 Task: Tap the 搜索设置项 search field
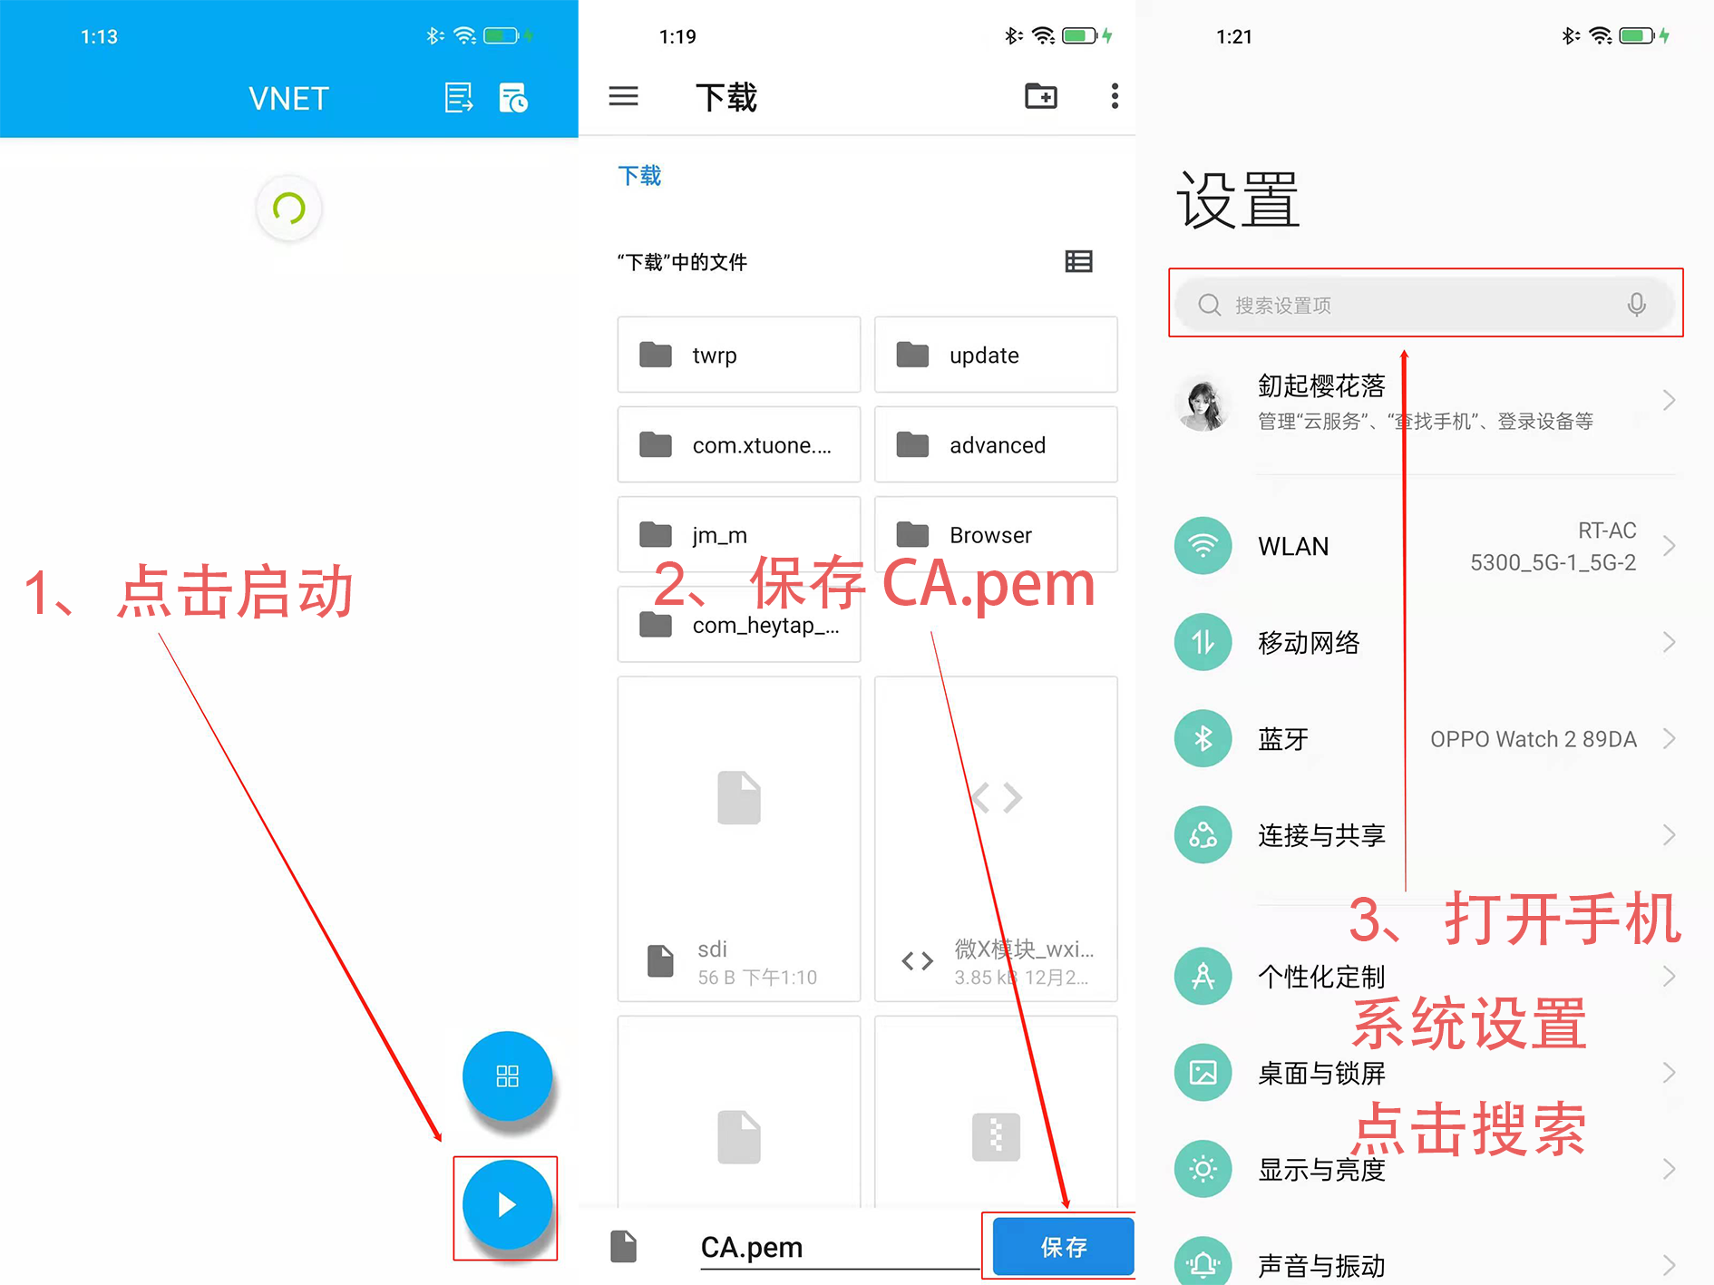[1425, 305]
